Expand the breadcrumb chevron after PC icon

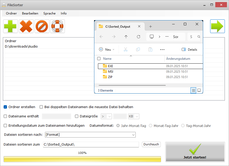click(159, 37)
